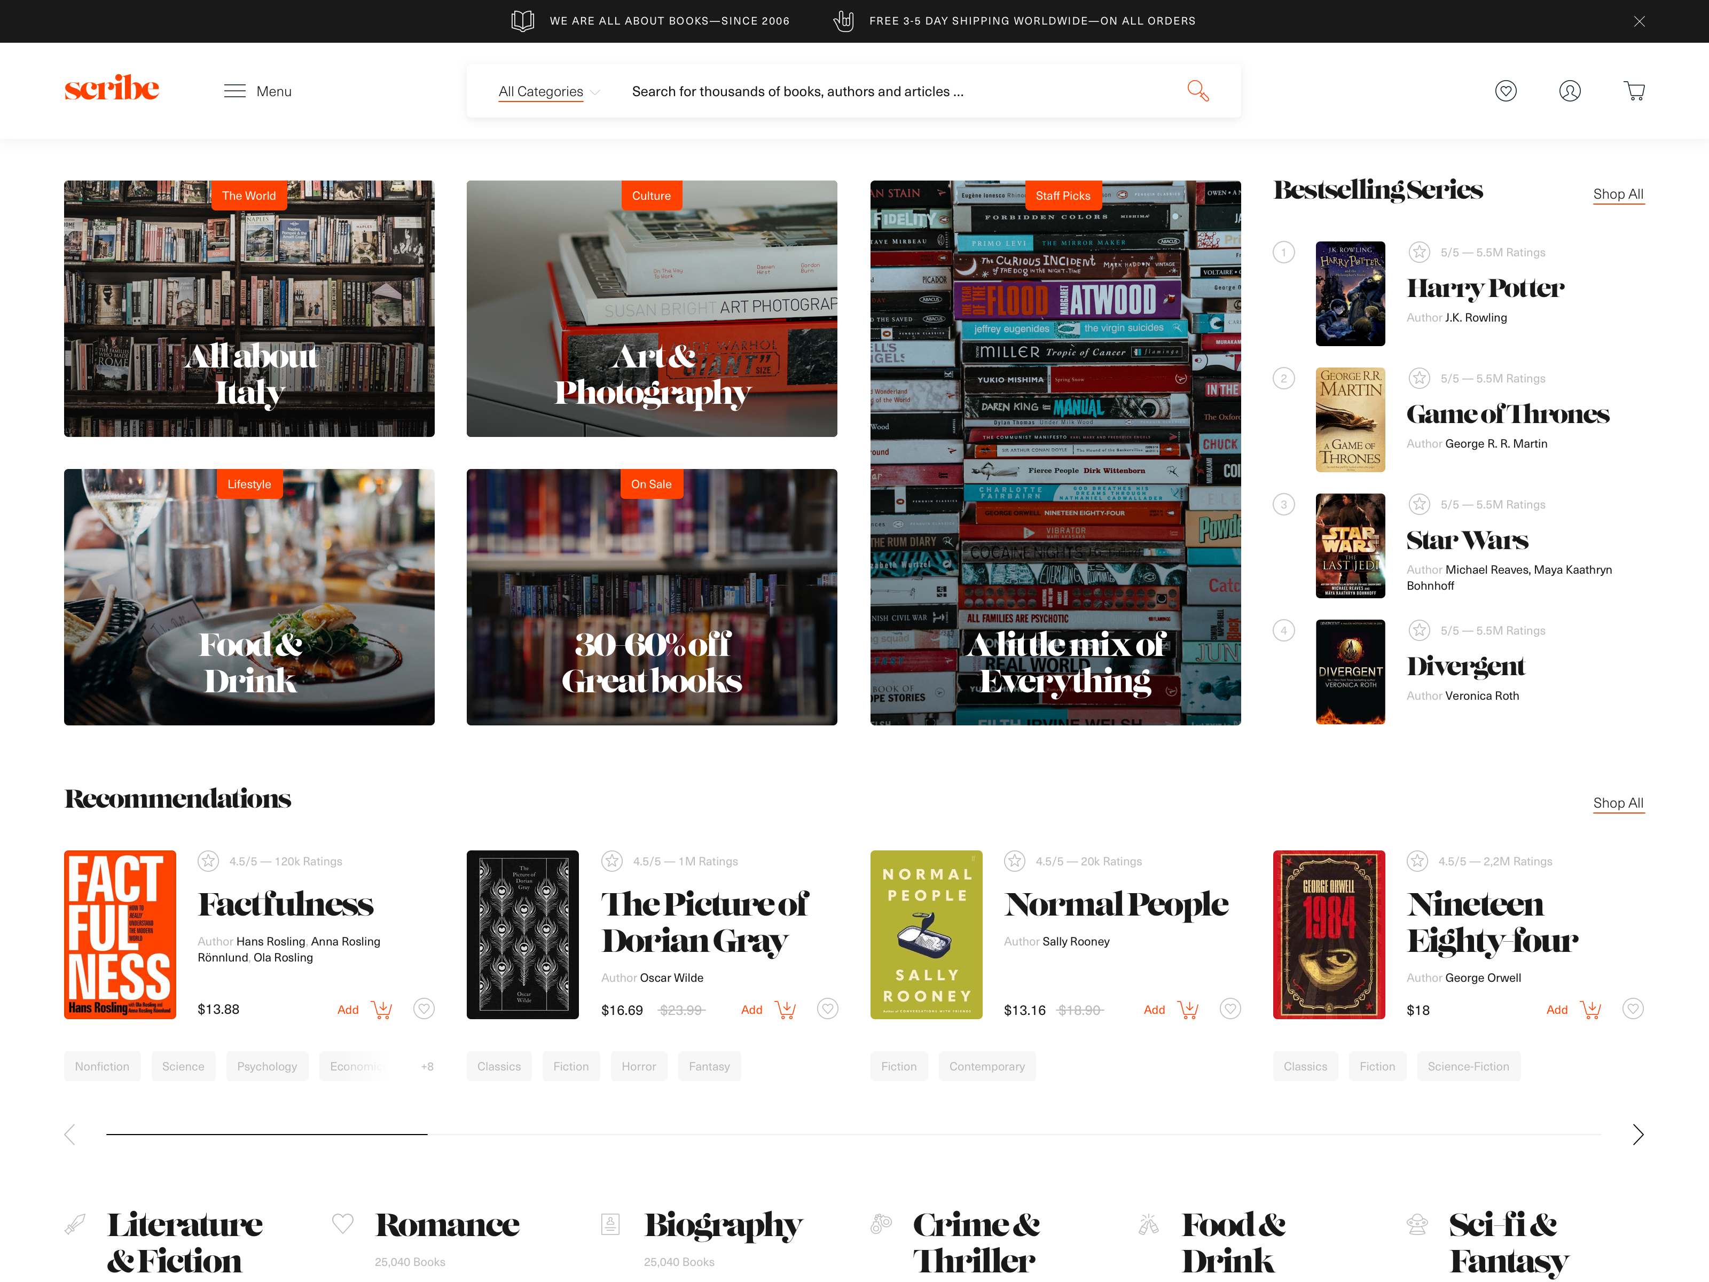Viewport: 1709px width, 1282px height.
Task: Open the Sci-fi & Fantasy category
Action: tap(1509, 1242)
